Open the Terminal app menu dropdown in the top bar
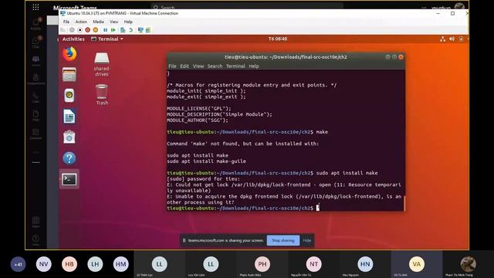This screenshot has width=494, height=278. (x=107, y=39)
